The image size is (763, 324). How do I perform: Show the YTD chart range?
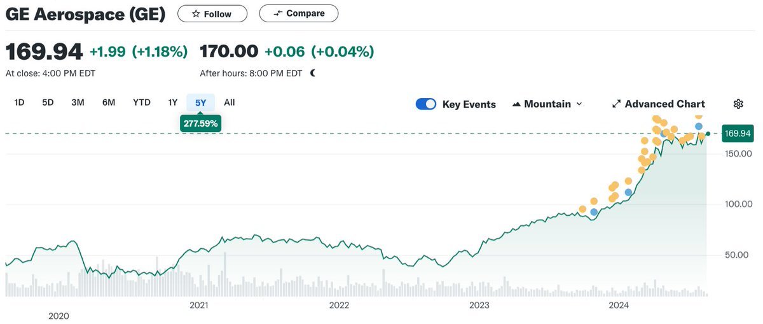[x=141, y=102]
